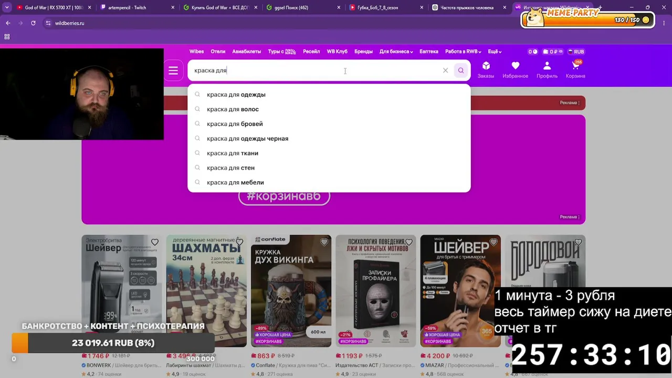The width and height of the screenshot is (672, 378).
Task: Reload the wildberries.ru page
Action: tap(33, 23)
